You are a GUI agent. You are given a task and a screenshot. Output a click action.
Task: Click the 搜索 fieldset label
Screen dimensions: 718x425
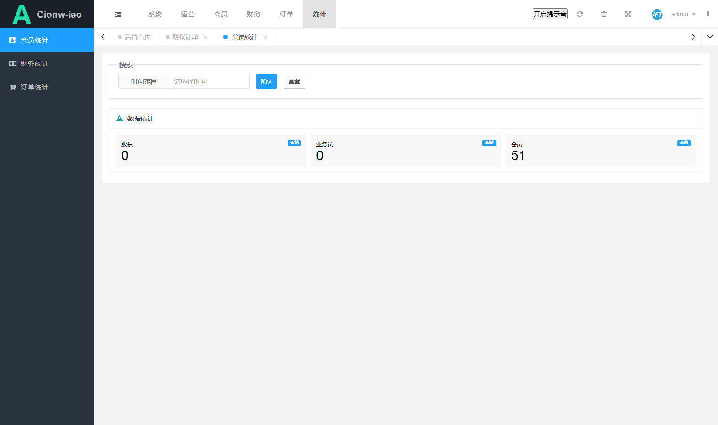coord(126,65)
